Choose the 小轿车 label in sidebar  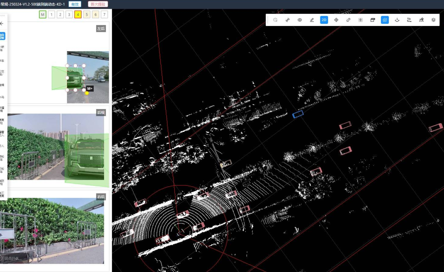(2, 49)
